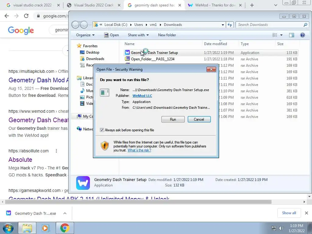Open Chrome from the taskbar
Screen dimensions: 312x234
click(65, 228)
